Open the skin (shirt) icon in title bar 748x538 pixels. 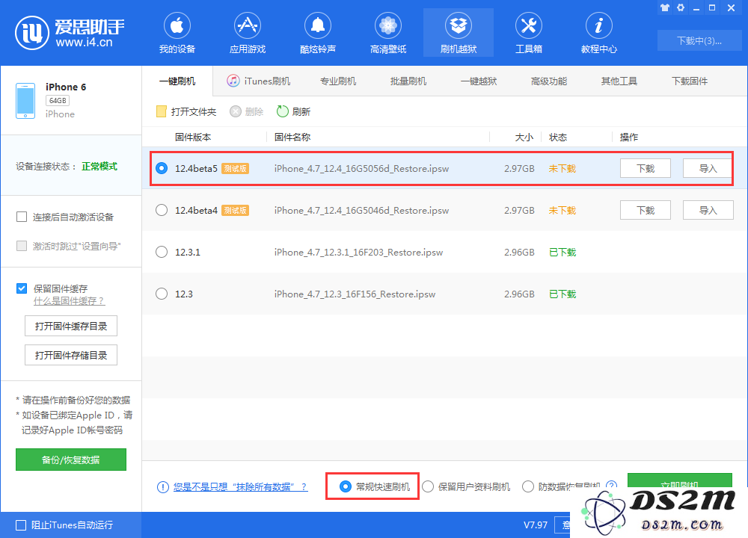coord(665,7)
